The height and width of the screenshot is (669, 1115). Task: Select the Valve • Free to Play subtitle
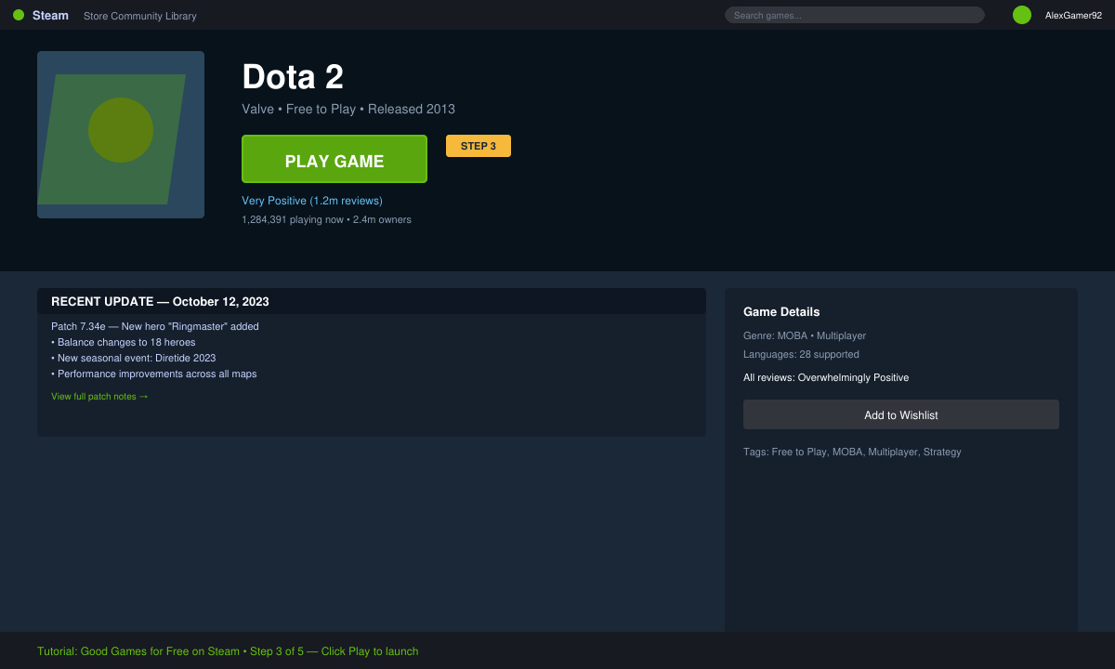click(x=348, y=109)
